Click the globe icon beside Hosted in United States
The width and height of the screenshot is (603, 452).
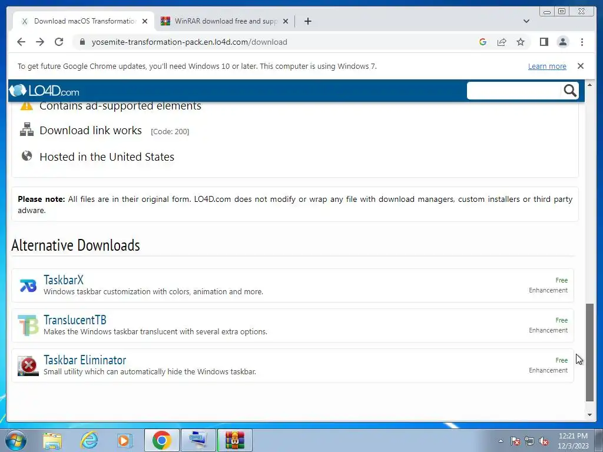click(26, 155)
